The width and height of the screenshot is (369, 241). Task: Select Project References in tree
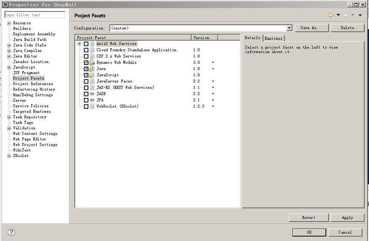(x=33, y=84)
